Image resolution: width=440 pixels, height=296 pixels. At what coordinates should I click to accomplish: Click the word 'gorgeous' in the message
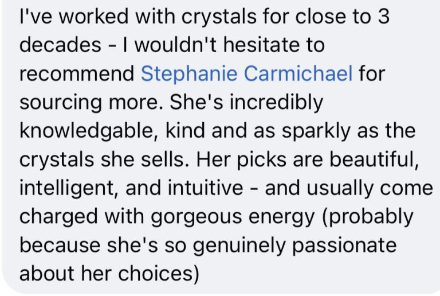(196, 217)
